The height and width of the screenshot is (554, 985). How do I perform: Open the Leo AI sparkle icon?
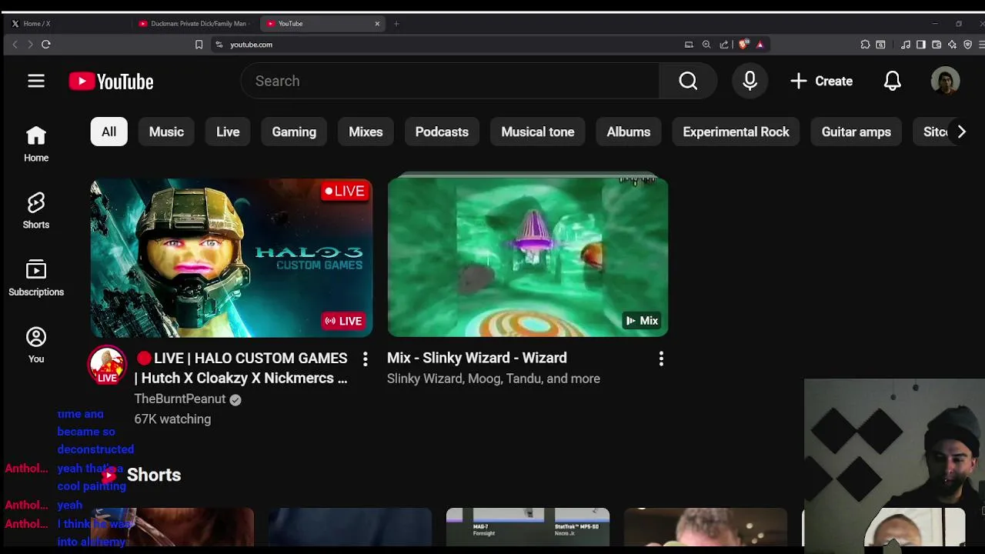952,45
